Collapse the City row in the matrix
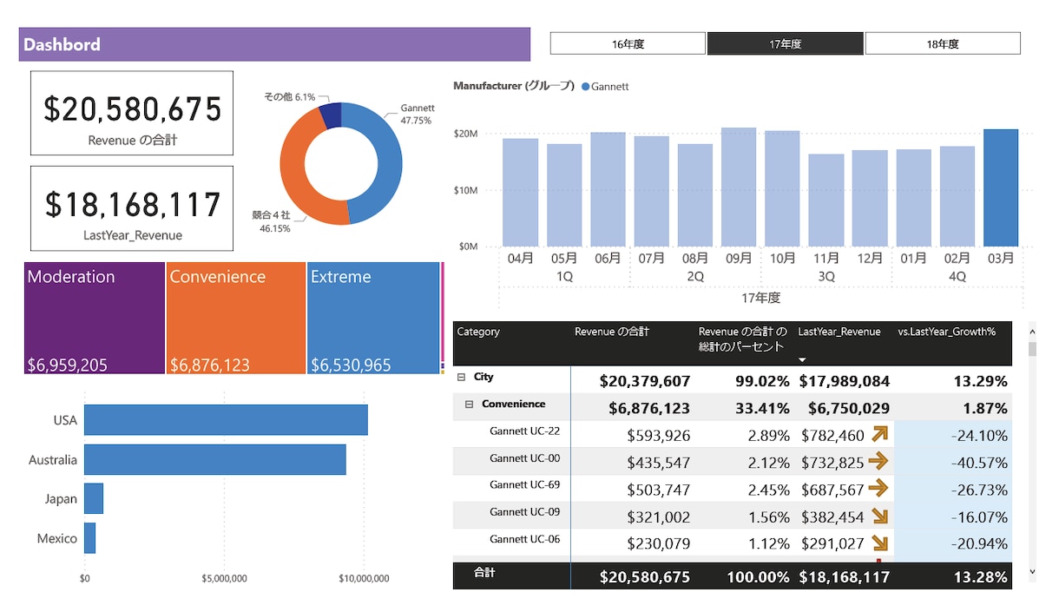Viewport: 1059px width, 612px height. click(x=461, y=378)
